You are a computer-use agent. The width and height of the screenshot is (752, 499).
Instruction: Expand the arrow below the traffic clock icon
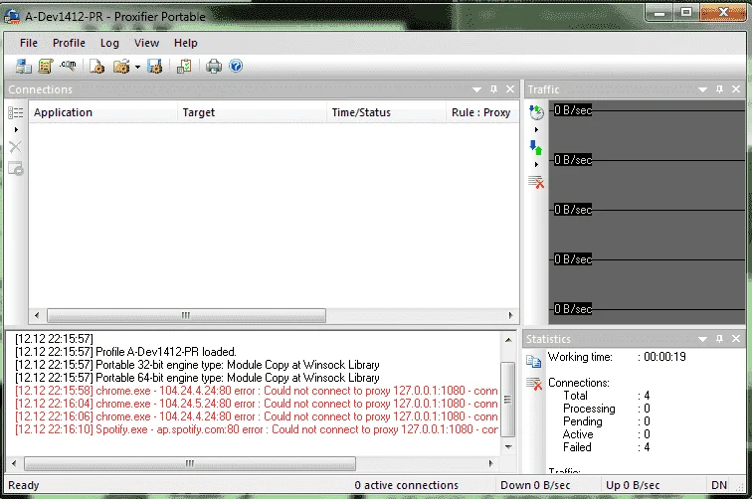(536, 129)
